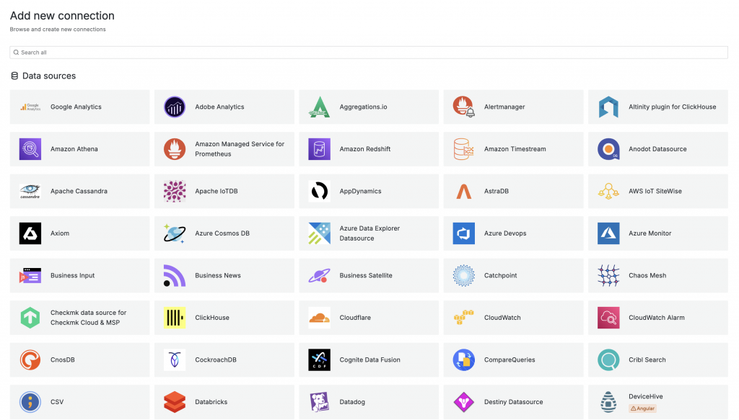Select the Azure Cosmos DB planet icon
Screen dimensions: 739x420
coord(175,233)
